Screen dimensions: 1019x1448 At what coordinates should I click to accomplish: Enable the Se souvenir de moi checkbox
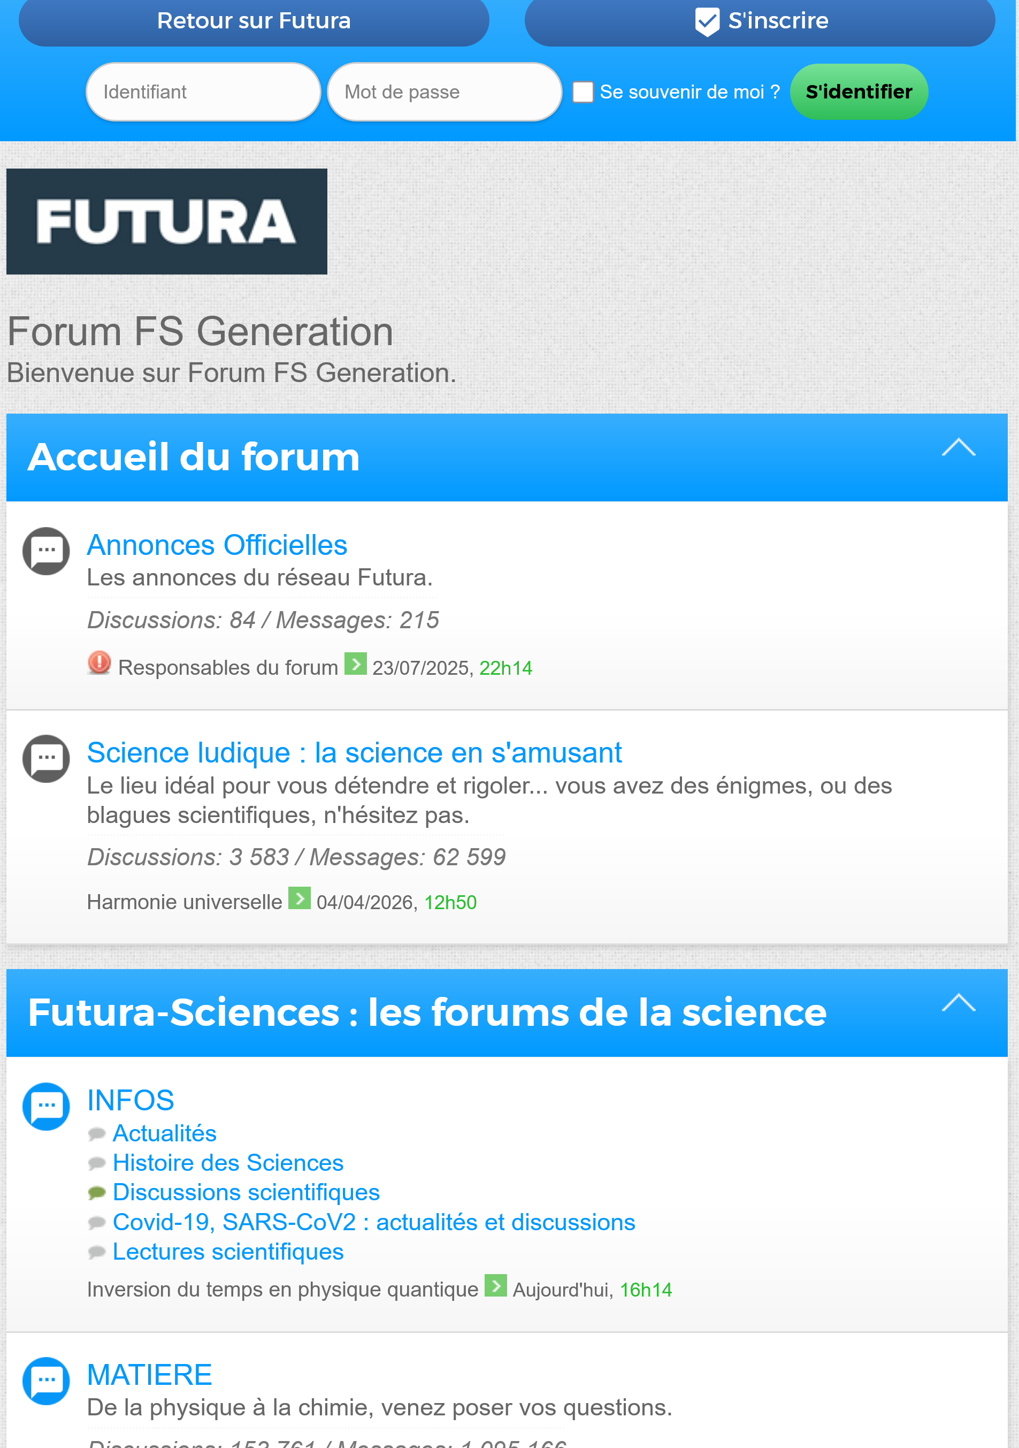(583, 92)
